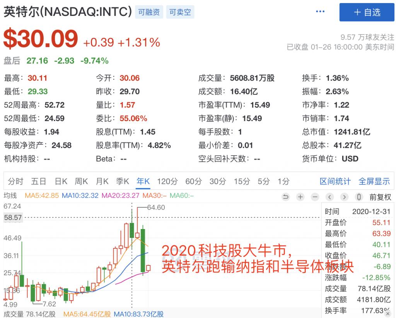The width and height of the screenshot is (396, 318).
Task: Click the tooltip 开盘价 value 55.11
Action: coord(381,222)
